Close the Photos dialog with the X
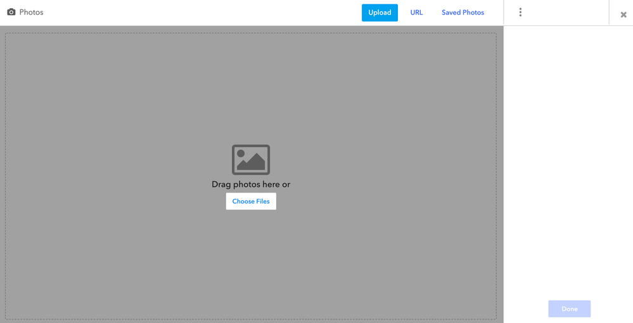Screen dimensions: 633x323 tap(623, 15)
